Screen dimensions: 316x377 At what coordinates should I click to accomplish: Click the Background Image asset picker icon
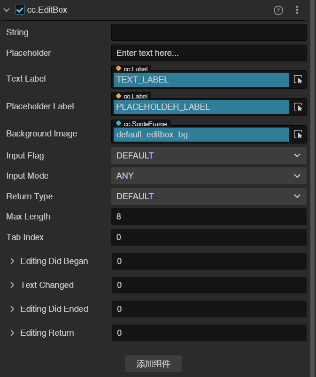[x=298, y=134]
